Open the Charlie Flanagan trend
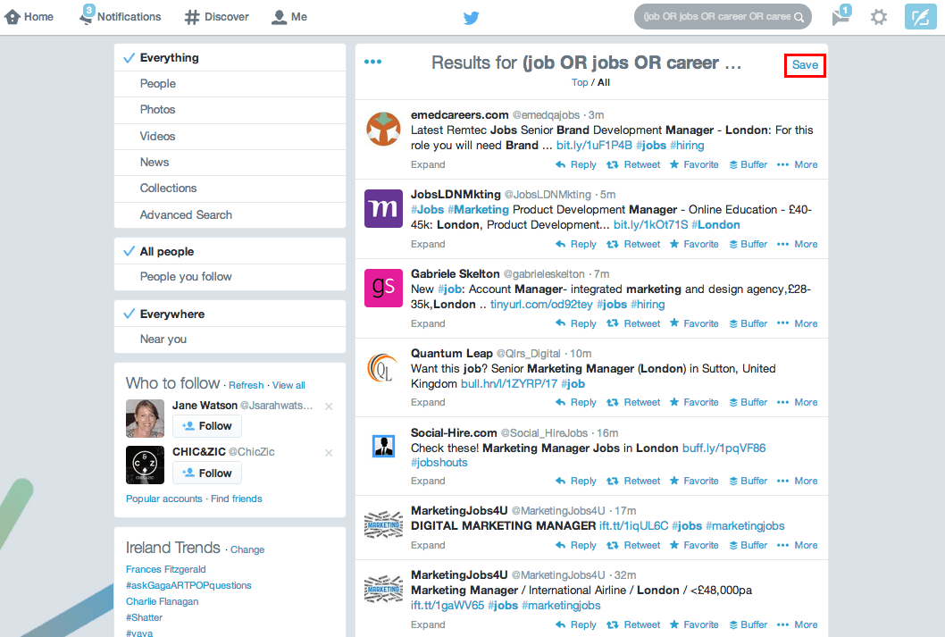The width and height of the screenshot is (945, 637). [163, 601]
